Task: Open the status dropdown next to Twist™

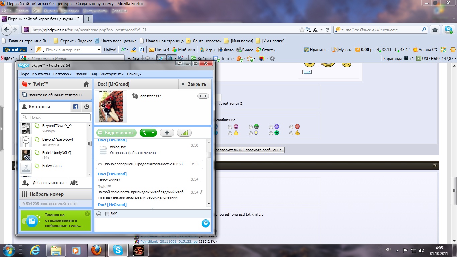Action: click(x=29, y=84)
